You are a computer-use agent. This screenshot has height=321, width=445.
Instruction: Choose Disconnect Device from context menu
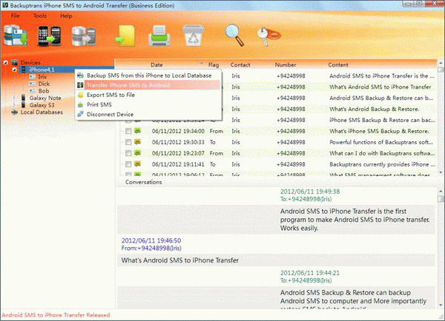(x=148, y=115)
